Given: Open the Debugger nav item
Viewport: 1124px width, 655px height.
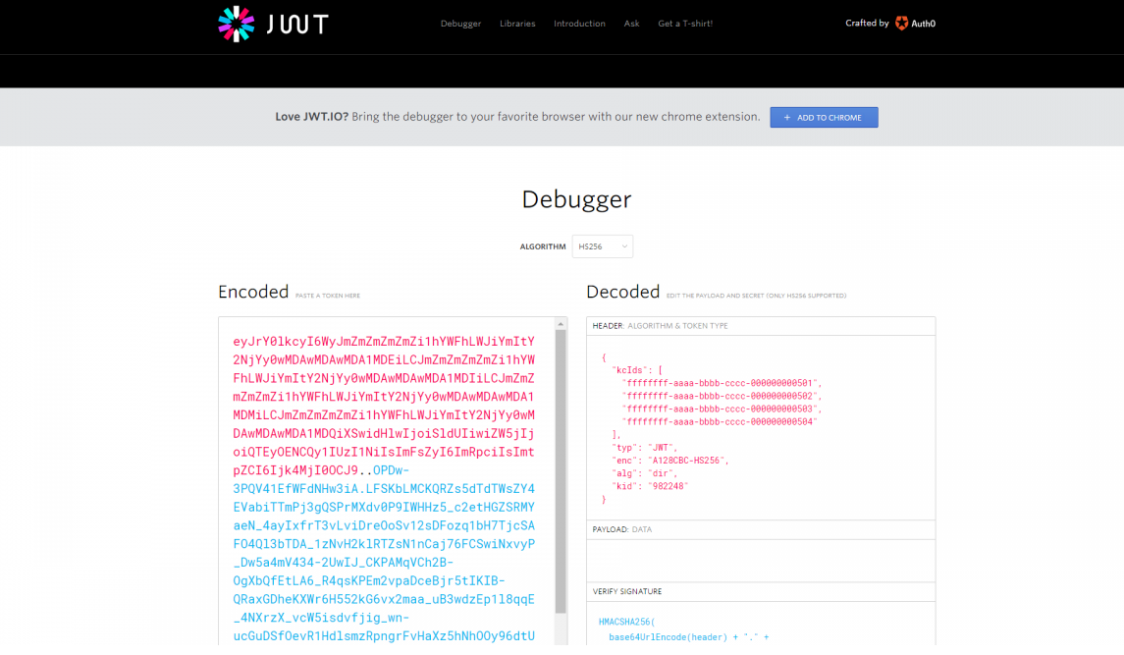Looking at the screenshot, I should [x=461, y=24].
